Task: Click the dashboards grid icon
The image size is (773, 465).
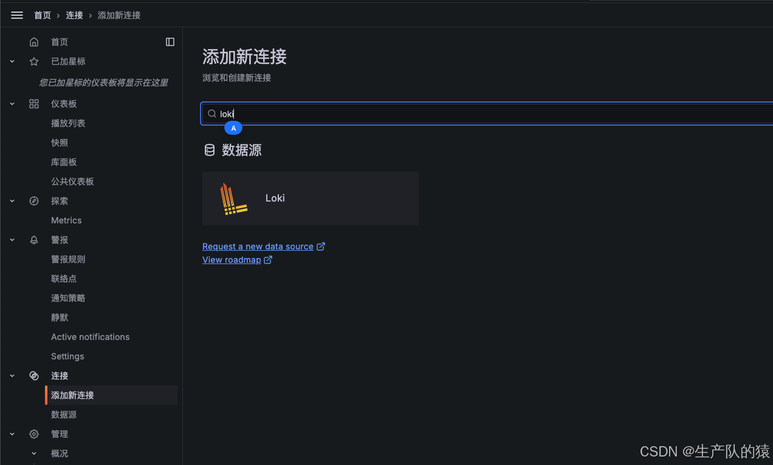Action: [34, 104]
